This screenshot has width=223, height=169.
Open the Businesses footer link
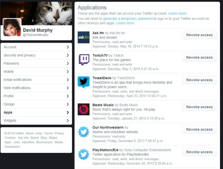44,142
